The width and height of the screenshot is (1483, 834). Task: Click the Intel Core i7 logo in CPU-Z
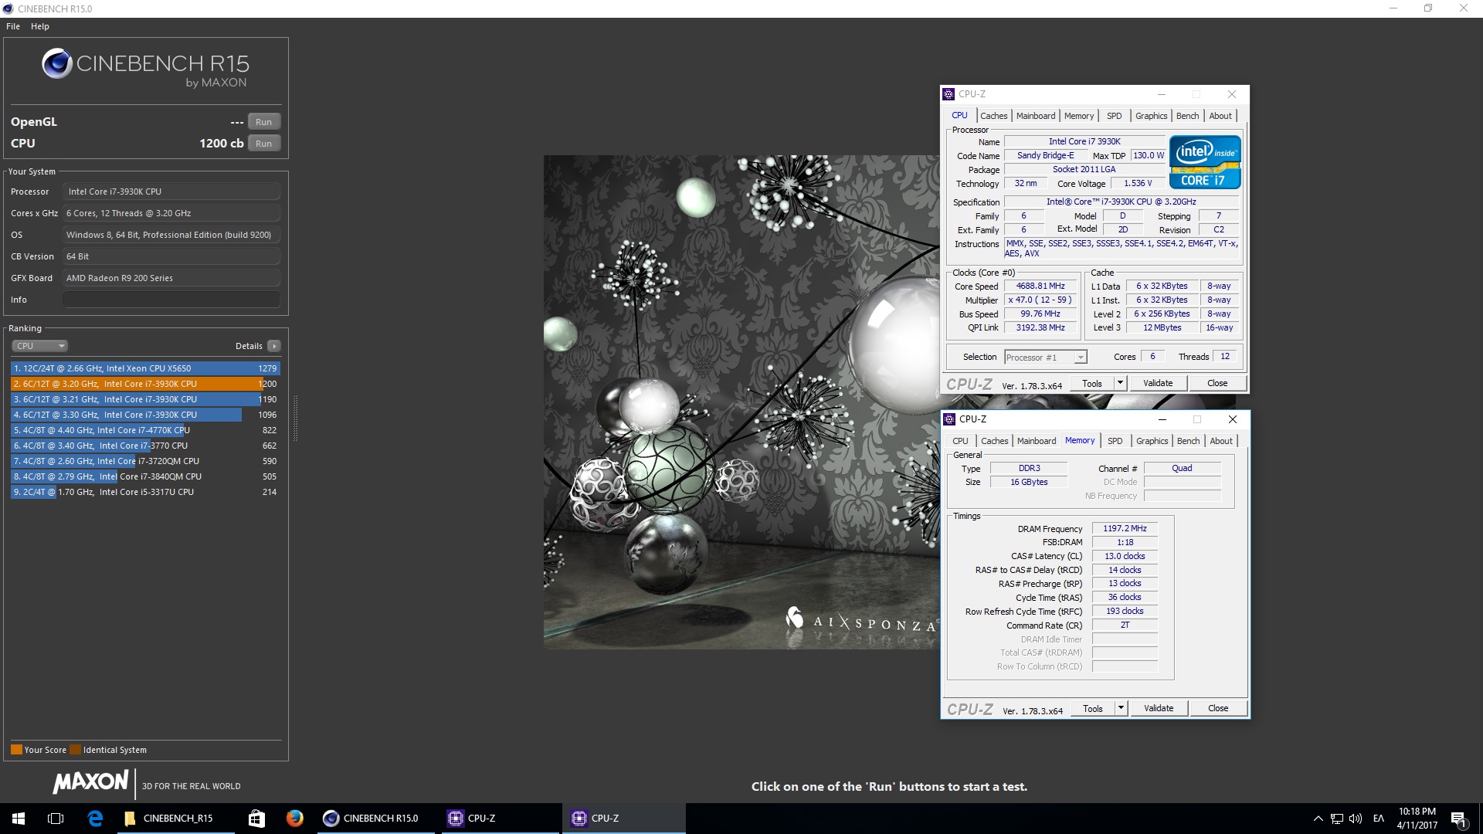(x=1205, y=161)
